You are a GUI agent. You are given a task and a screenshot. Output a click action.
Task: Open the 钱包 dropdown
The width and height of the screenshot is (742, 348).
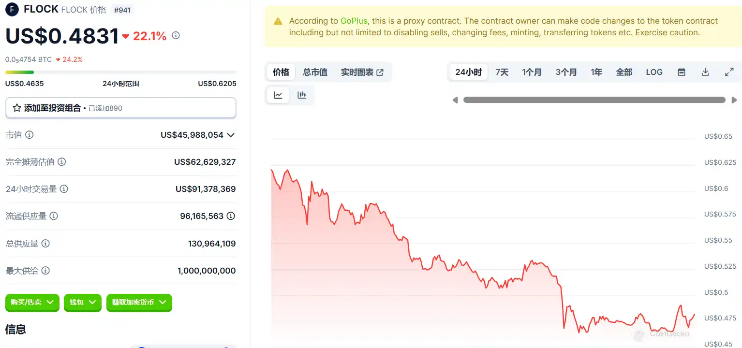(82, 302)
